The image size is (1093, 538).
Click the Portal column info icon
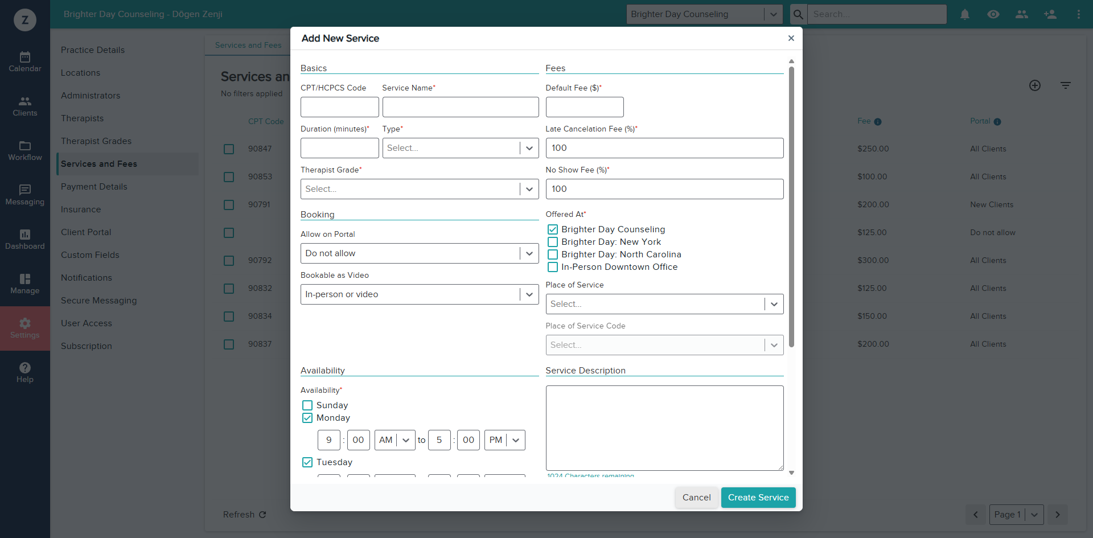[997, 122]
